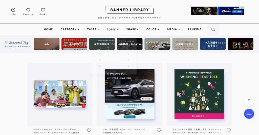Screen dimensions: 259x135
Task: Close the ad using its X icon
Action: [243, 8]
